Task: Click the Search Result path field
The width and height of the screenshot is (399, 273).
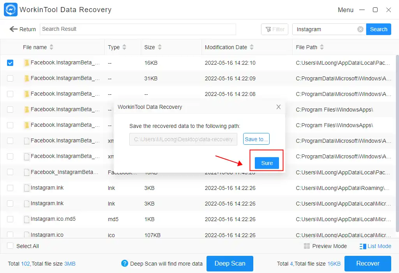Action: coord(138,29)
